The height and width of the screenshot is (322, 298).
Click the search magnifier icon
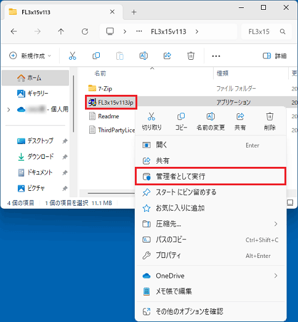(x=283, y=31)
